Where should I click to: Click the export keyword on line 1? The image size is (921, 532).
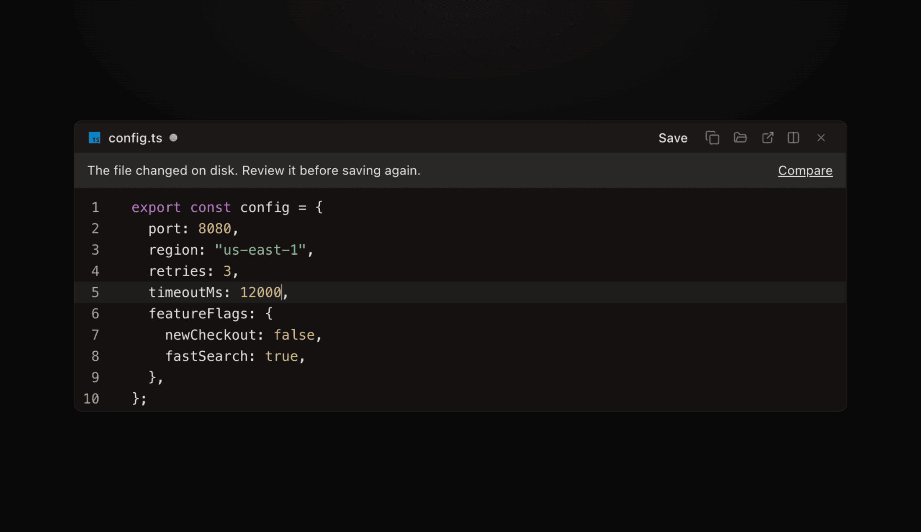click(x=156, y=207)
